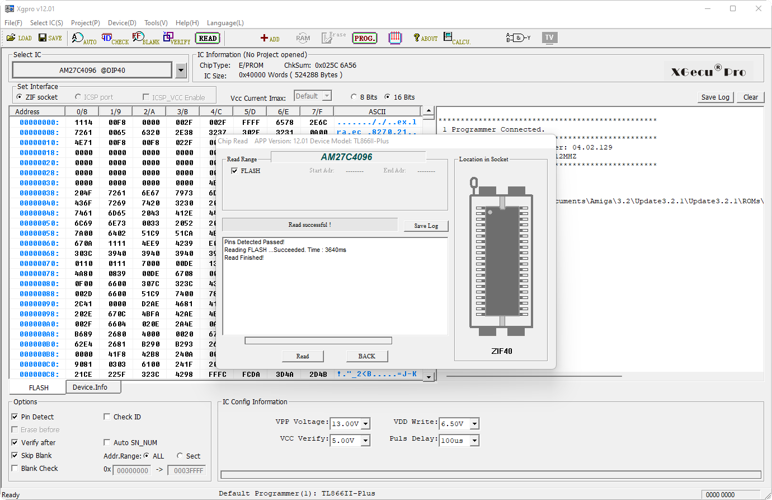
Task: Open the VPP Voltage dropdown
Action: (x=365, y=424)
